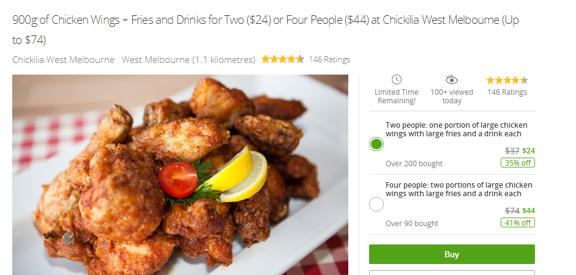Open the West Melbourne (1.1 kilometres) location link

coord(189,59)
